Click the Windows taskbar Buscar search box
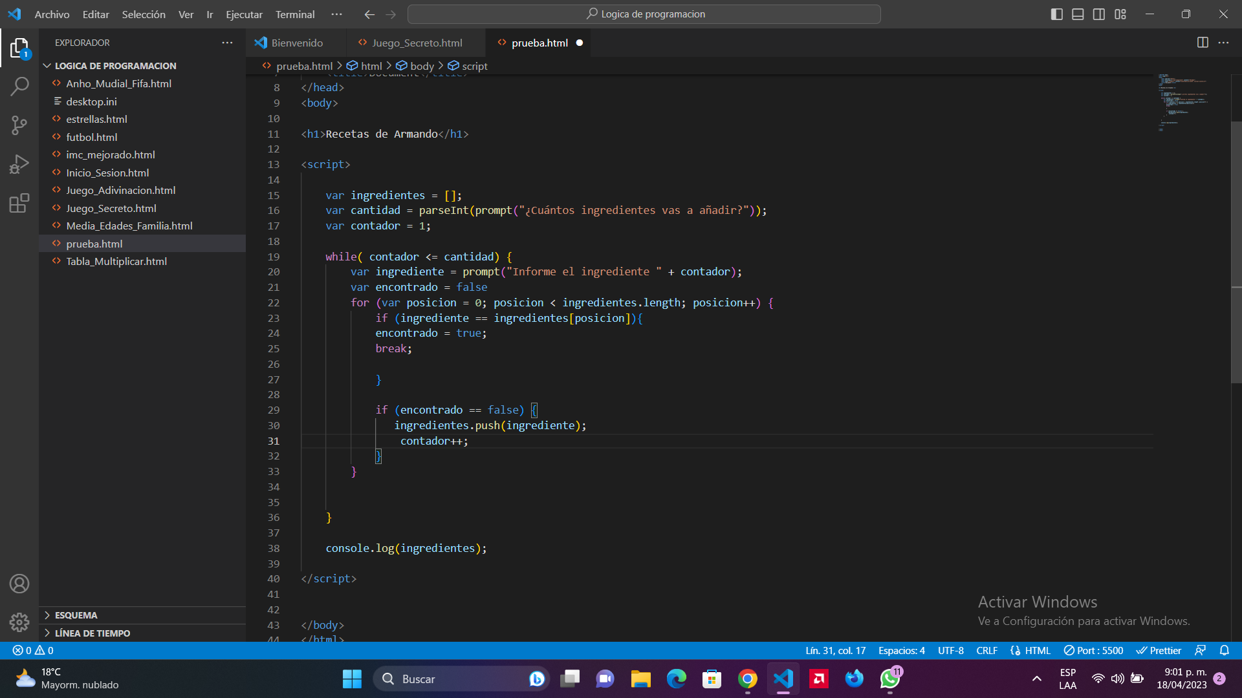 pos(461,679)
